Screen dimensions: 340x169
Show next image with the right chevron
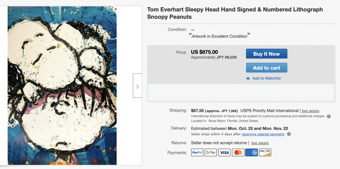(x=137, y=86)
